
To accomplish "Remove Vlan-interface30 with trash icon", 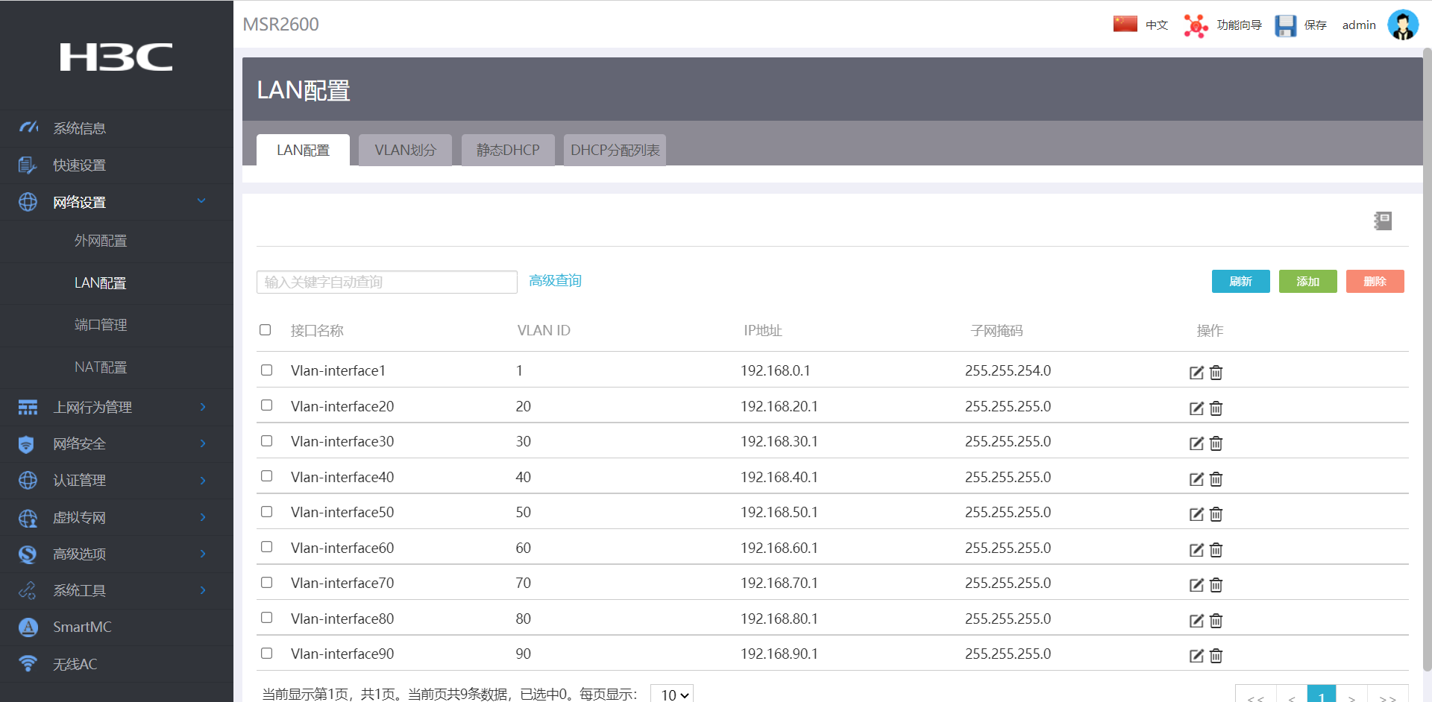I will [x=1216, y=443].
